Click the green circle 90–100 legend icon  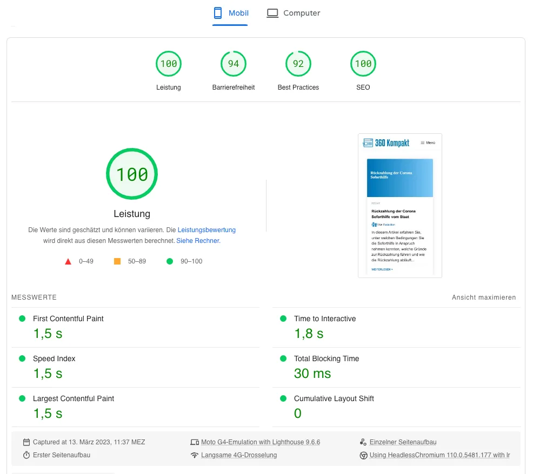[170, 261]
